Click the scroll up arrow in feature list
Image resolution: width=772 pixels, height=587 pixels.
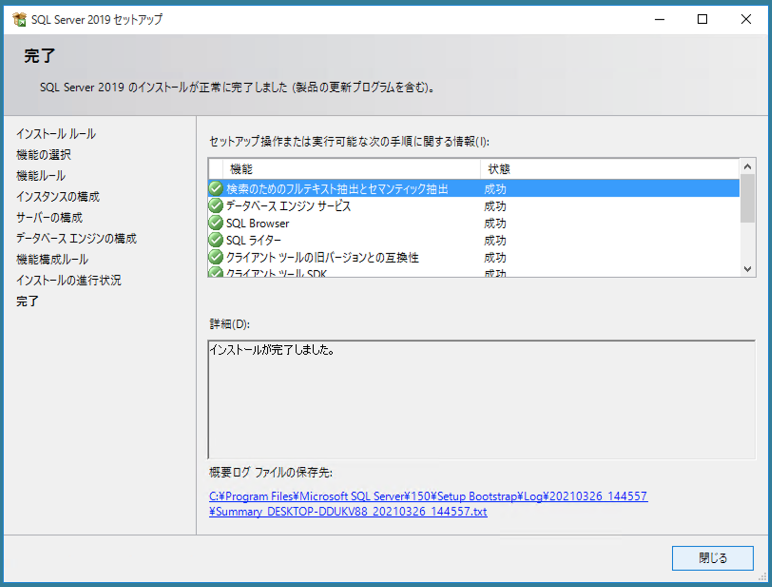(747, 166)
